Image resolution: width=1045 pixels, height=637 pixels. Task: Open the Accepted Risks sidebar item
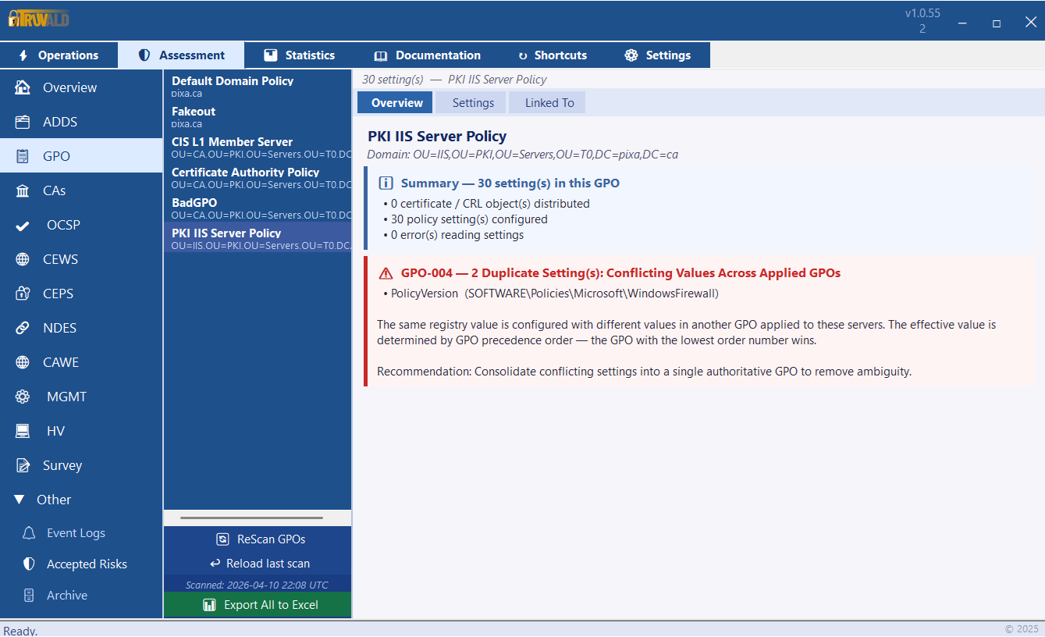tap(81, 564)
